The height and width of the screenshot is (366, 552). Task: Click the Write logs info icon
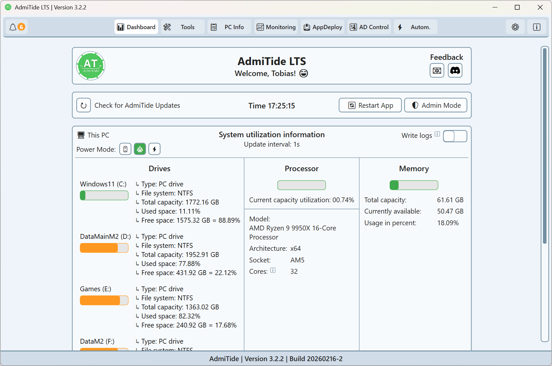click(x=438, y=134)
